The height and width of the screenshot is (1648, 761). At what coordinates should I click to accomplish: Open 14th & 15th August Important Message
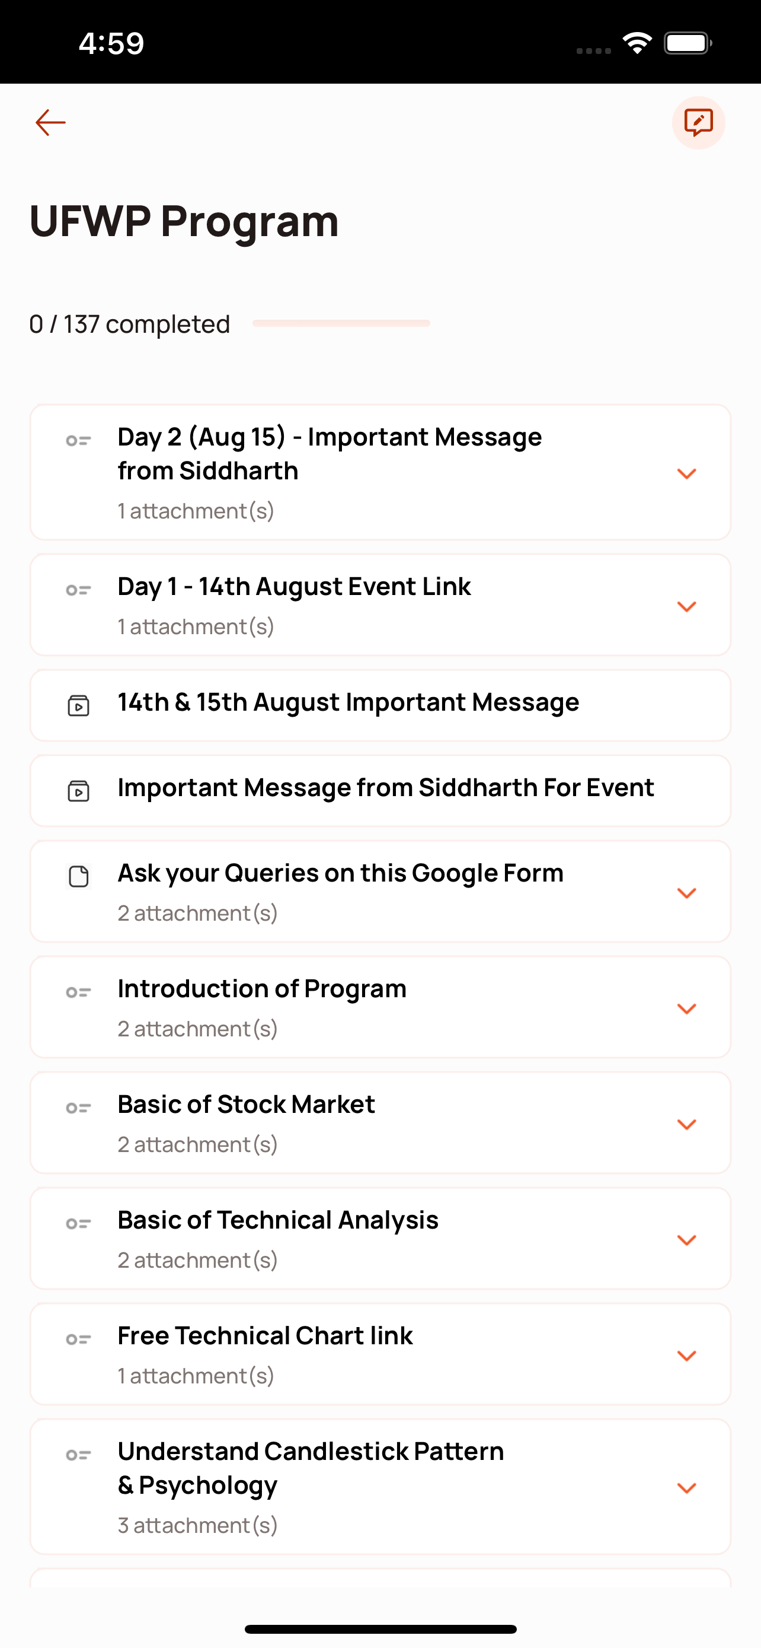tap(380, 705)
